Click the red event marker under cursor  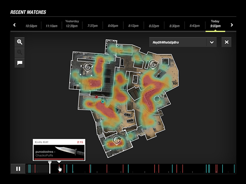59,168
